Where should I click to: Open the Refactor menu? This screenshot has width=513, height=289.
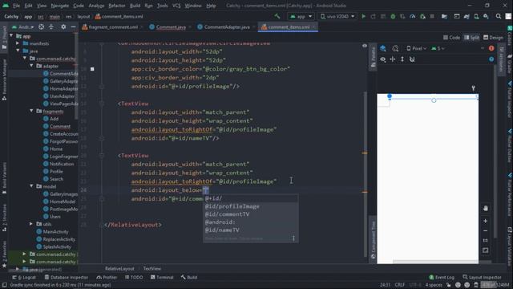pyautogui.click(x=117, y=6)
